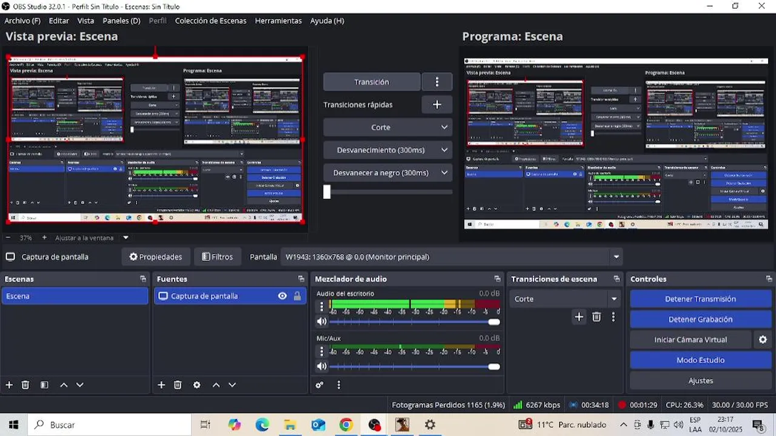Open the Ayuda (H) menu

[x=327, y=21]
